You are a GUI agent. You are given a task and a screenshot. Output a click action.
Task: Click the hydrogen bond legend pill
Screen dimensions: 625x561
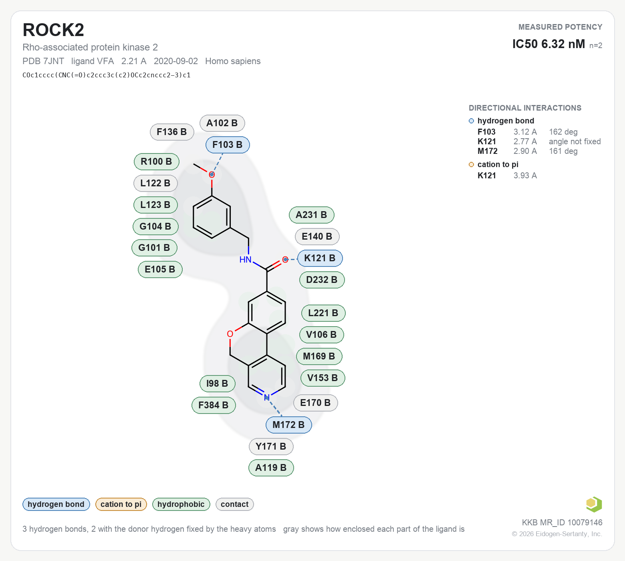(56, 504)
